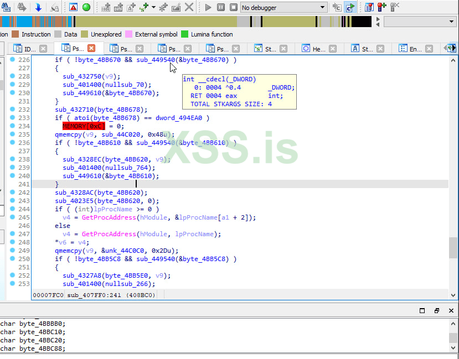Click the create CODE plus icon
The height and width of the screenshot is (359, 459).
106,7
